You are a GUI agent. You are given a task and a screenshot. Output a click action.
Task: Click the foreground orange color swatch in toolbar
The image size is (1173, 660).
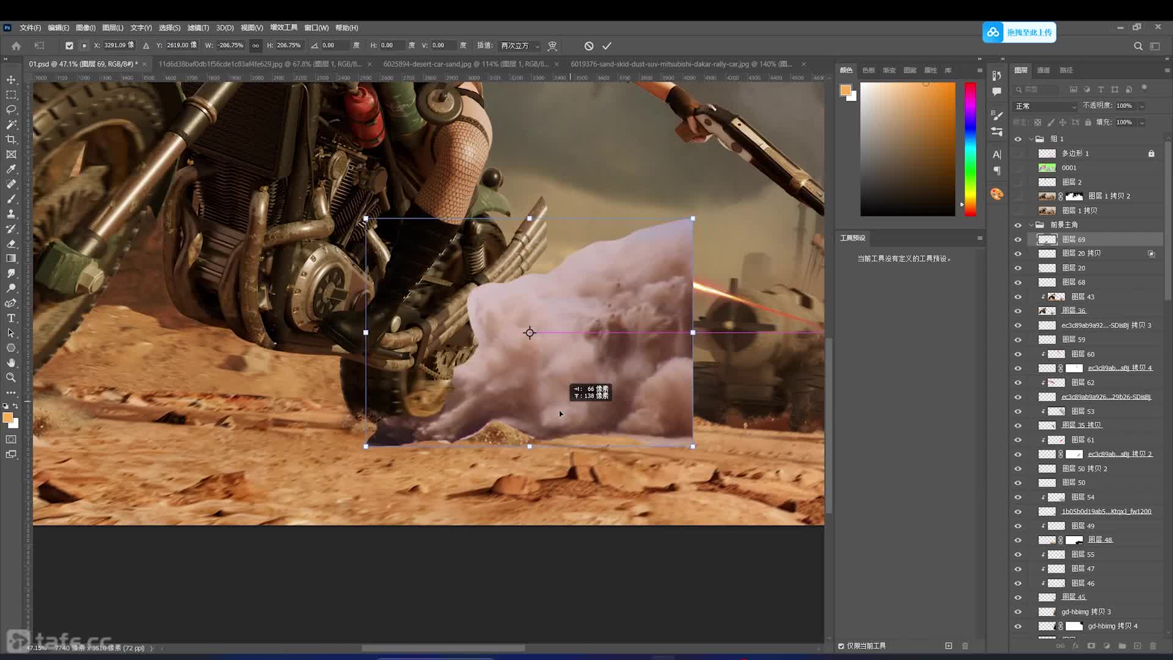click(x=7, y=418)
